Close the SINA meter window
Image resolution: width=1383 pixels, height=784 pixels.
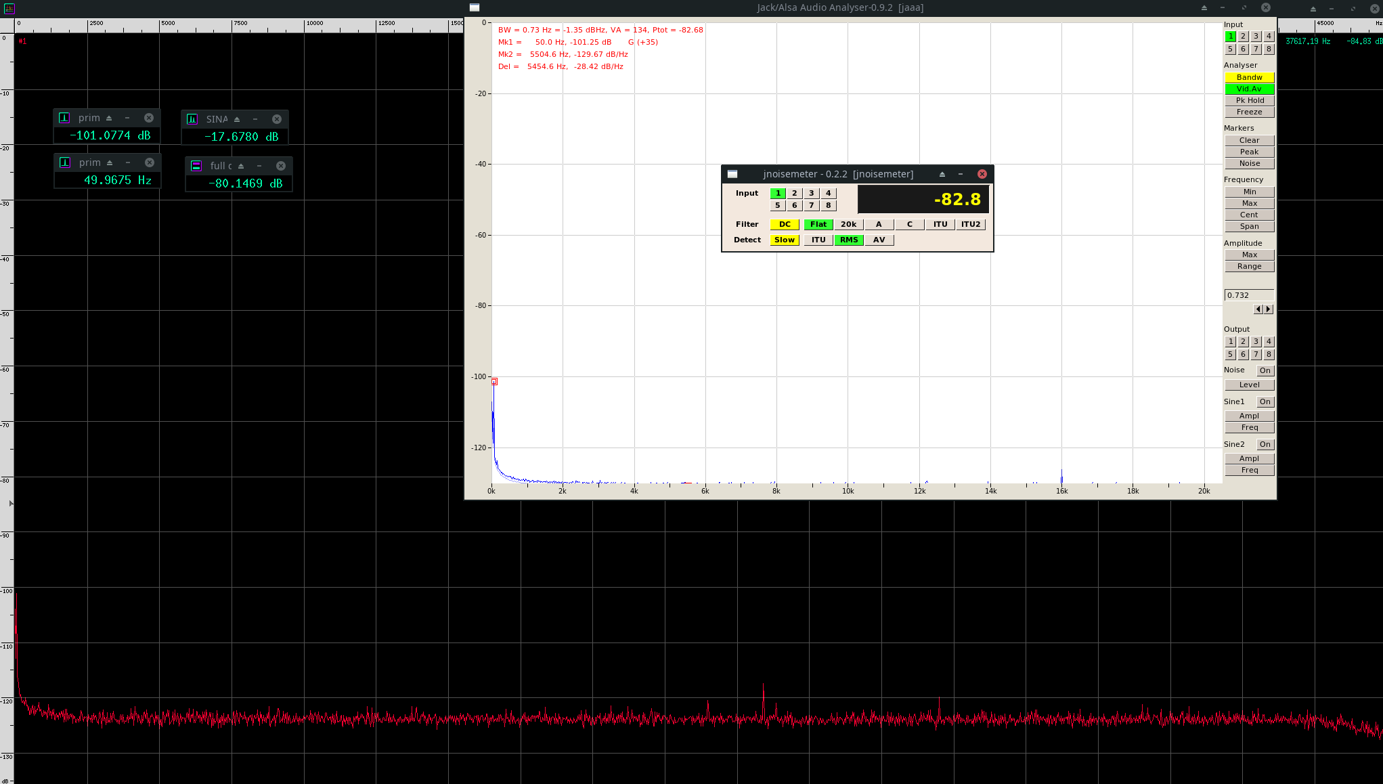pos(277,119)
